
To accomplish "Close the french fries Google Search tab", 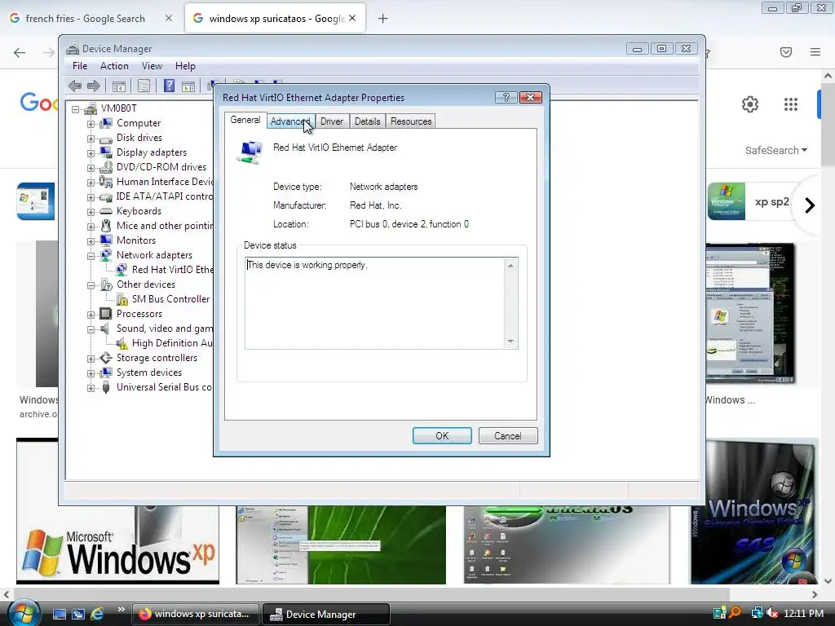I will tap(169, 18).
